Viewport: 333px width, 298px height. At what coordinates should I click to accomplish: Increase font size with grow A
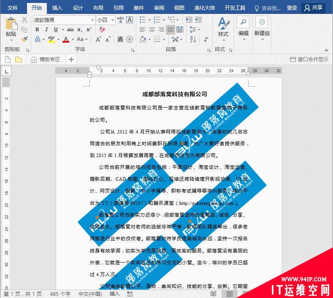98,39
